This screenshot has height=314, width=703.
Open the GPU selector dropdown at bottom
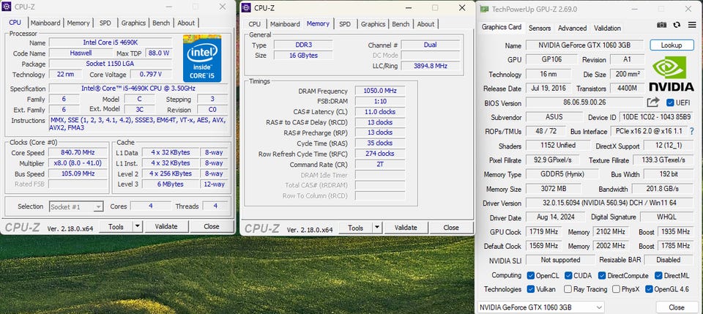541,307
